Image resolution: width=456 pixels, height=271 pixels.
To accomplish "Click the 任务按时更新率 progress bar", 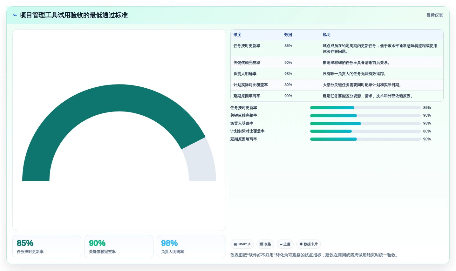I will pos(365,108).
